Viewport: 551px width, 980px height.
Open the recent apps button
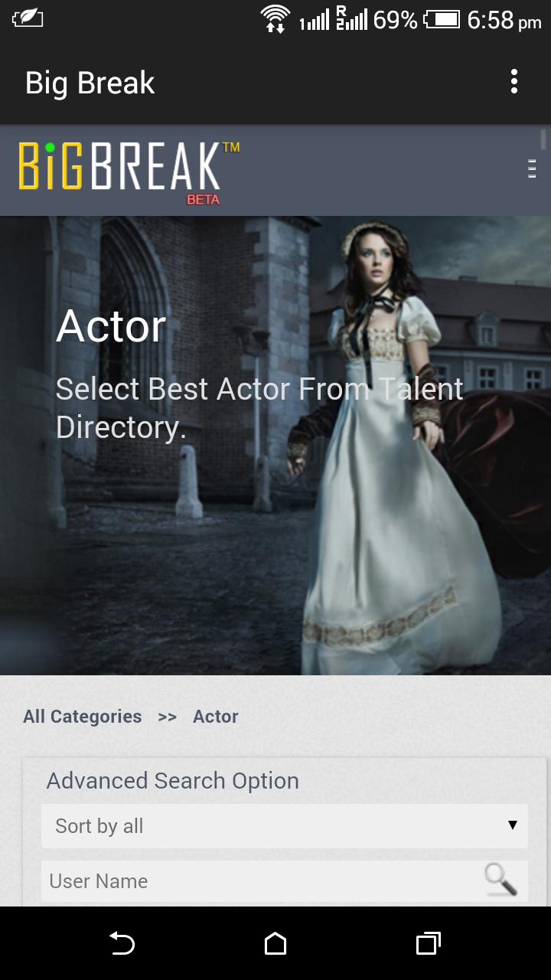click(429, 943)
